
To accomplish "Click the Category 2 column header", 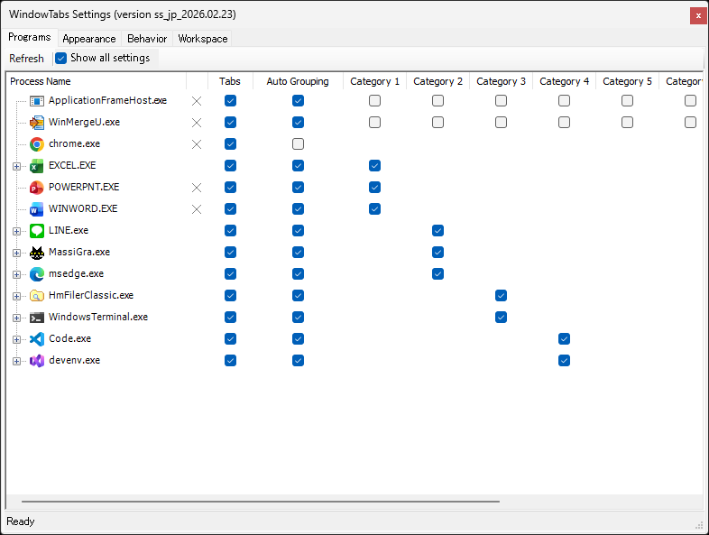I will click(x=437, y=81).
